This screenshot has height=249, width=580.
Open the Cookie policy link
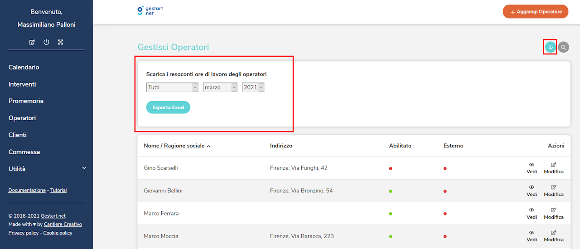point(58,233)
